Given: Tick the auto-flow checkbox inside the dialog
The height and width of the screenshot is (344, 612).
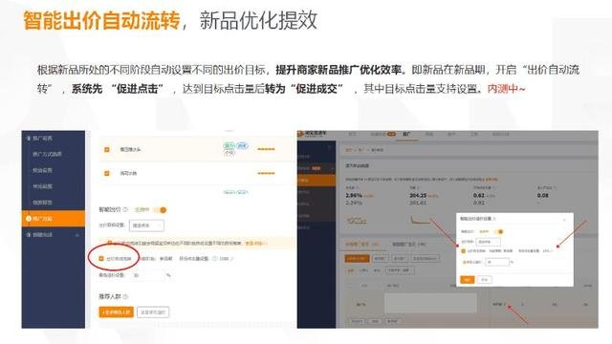Looking at the screenshot, I should (463, 251).
